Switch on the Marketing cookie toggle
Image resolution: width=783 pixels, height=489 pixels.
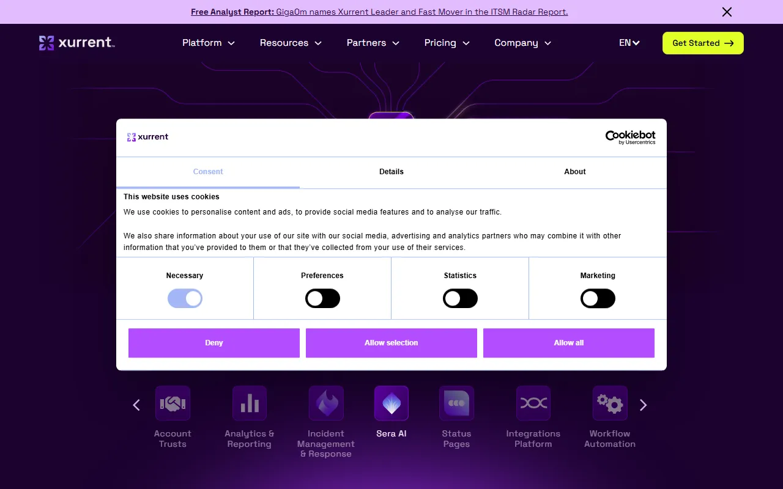[598, 298]
